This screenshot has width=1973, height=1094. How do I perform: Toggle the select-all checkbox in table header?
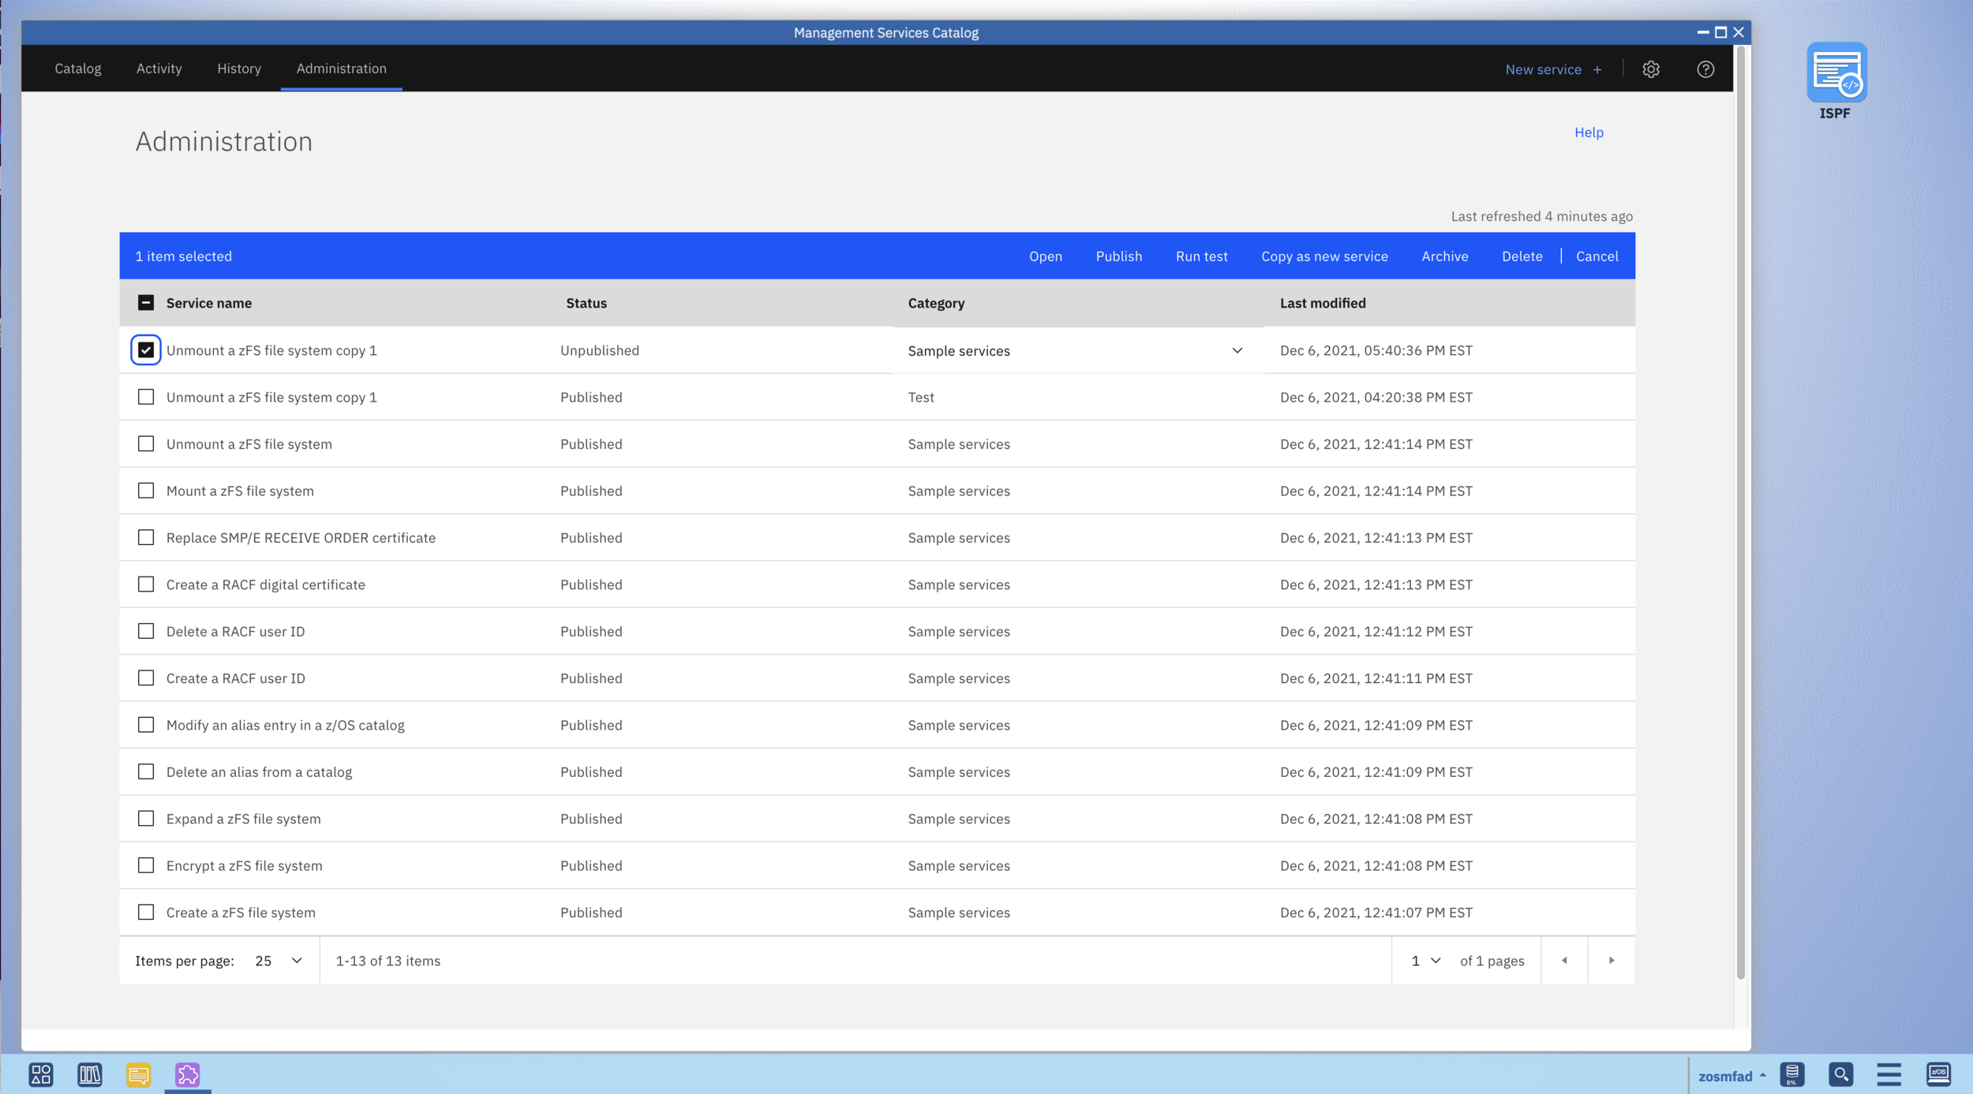coord(146,303)
